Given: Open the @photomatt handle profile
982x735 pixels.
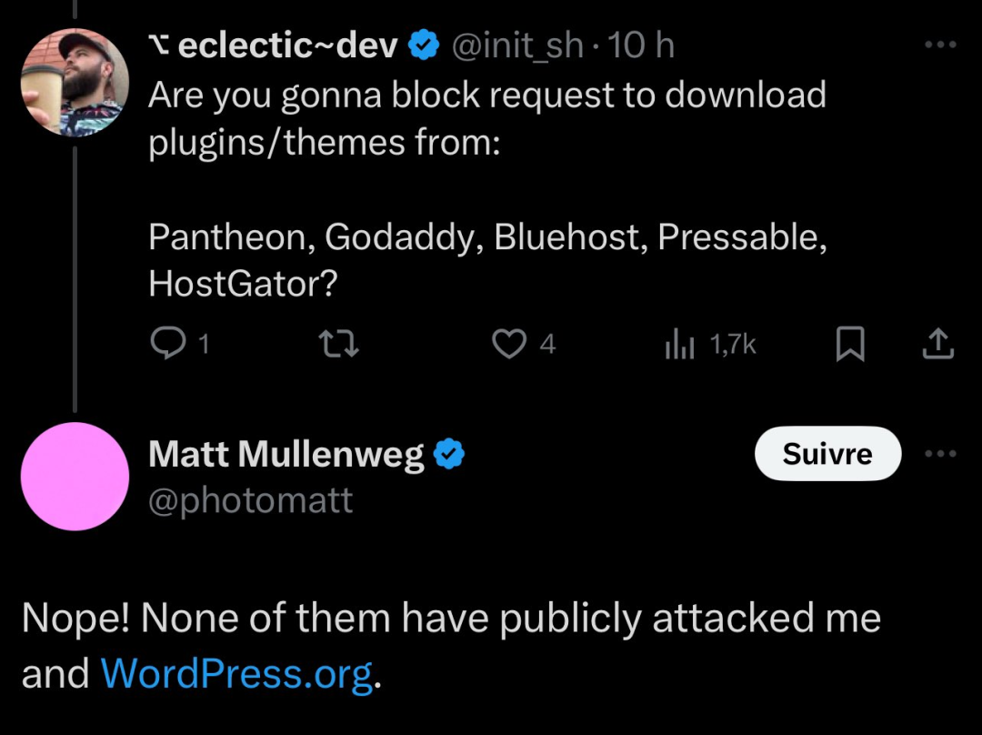Looking at the screenshot, I should pos(251,500).
